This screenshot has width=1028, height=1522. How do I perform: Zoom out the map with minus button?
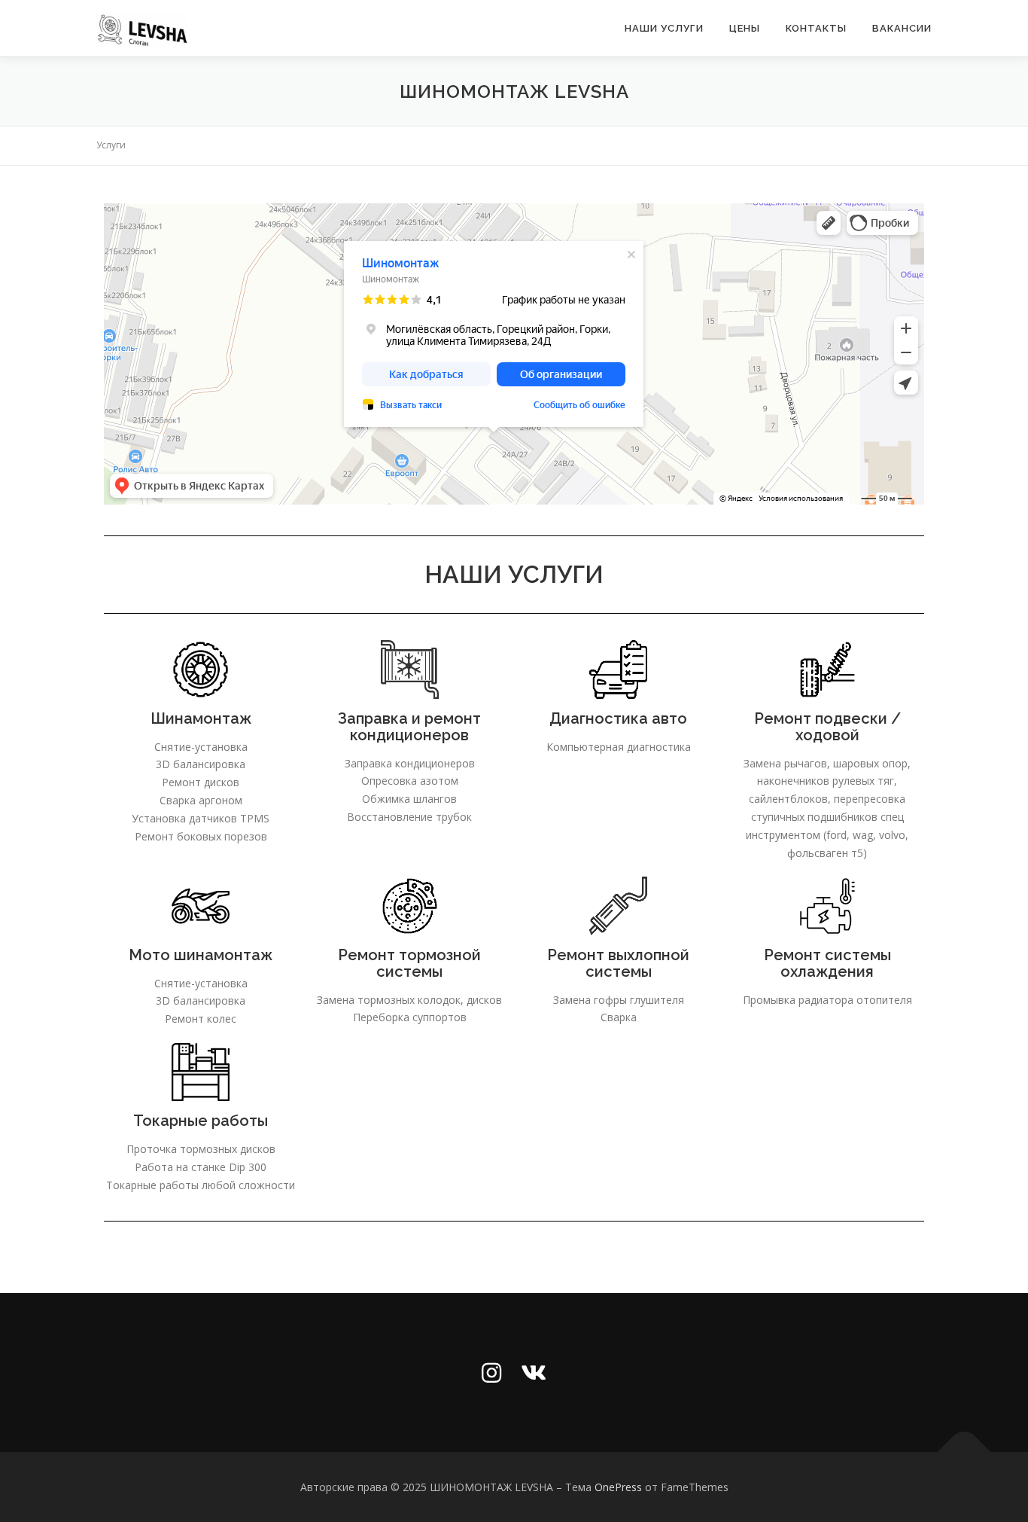click(x=906, y=352)
